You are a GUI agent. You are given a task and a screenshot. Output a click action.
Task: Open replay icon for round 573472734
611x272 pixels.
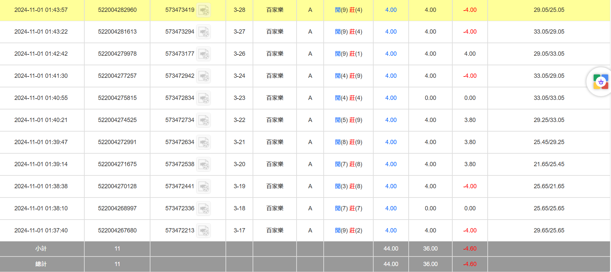tap(203, 120)
